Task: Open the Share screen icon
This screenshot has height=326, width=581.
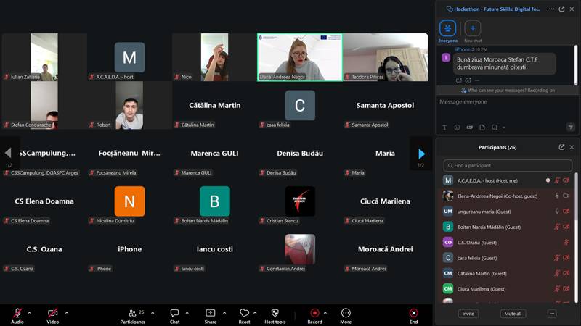Action: 210,313
